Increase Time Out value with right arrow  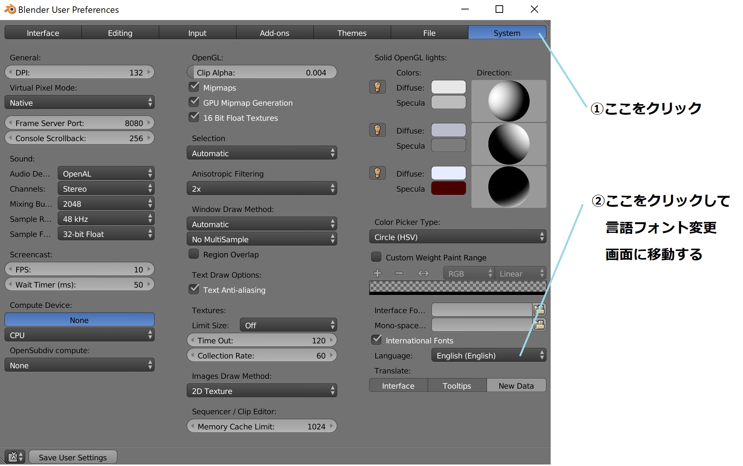point(332,340)
